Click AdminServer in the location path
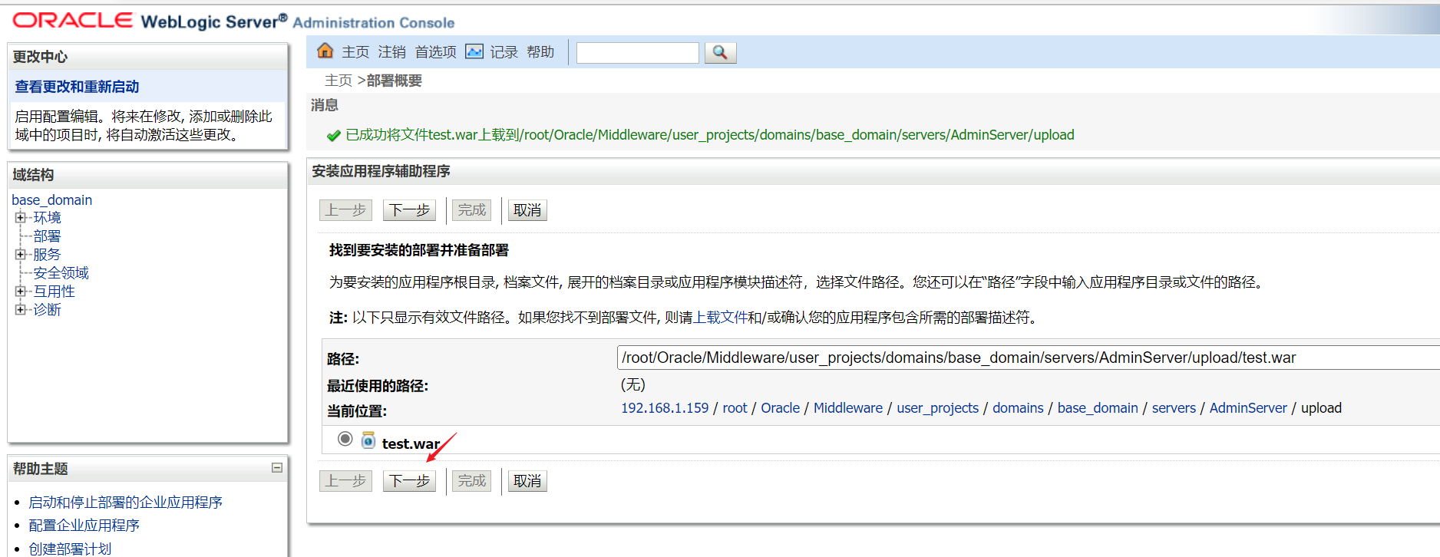This screenshot has height=557, width=1440. (x=1248, y=408)
